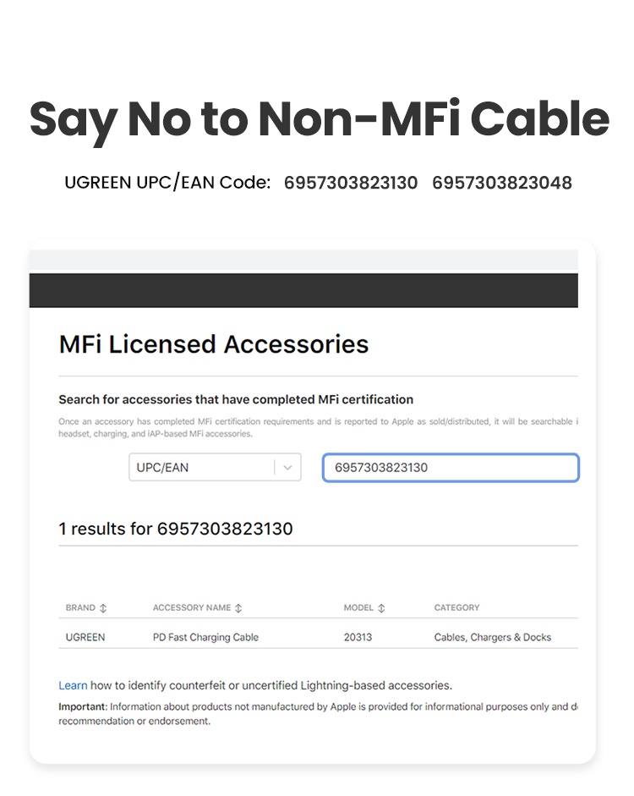Select the CATEGORY column header

click(x=456, y=607)
